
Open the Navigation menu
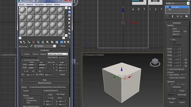click(39, 5)
